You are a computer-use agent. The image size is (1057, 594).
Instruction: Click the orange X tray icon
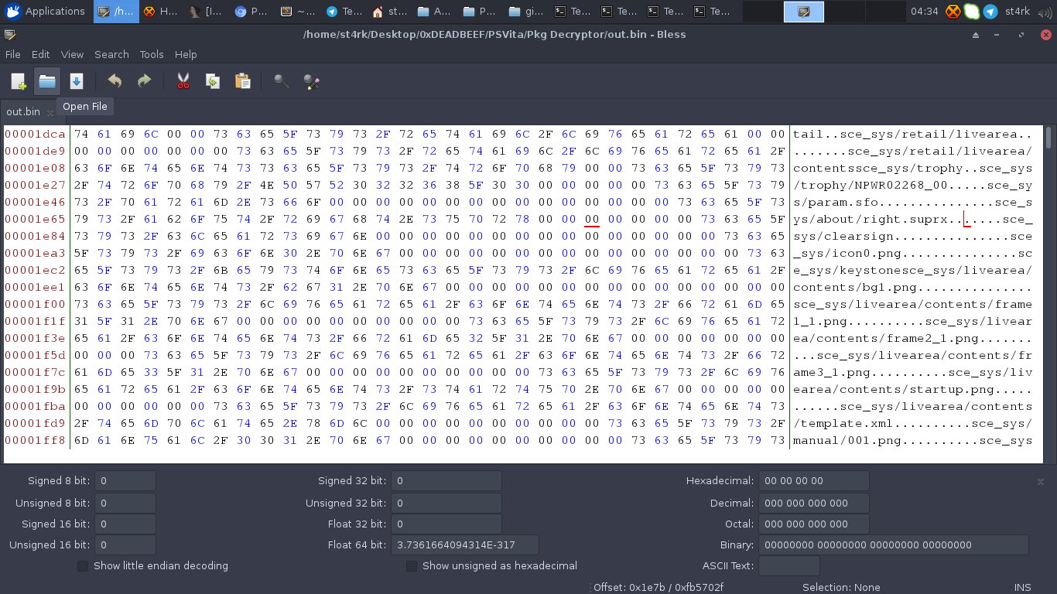954,12
